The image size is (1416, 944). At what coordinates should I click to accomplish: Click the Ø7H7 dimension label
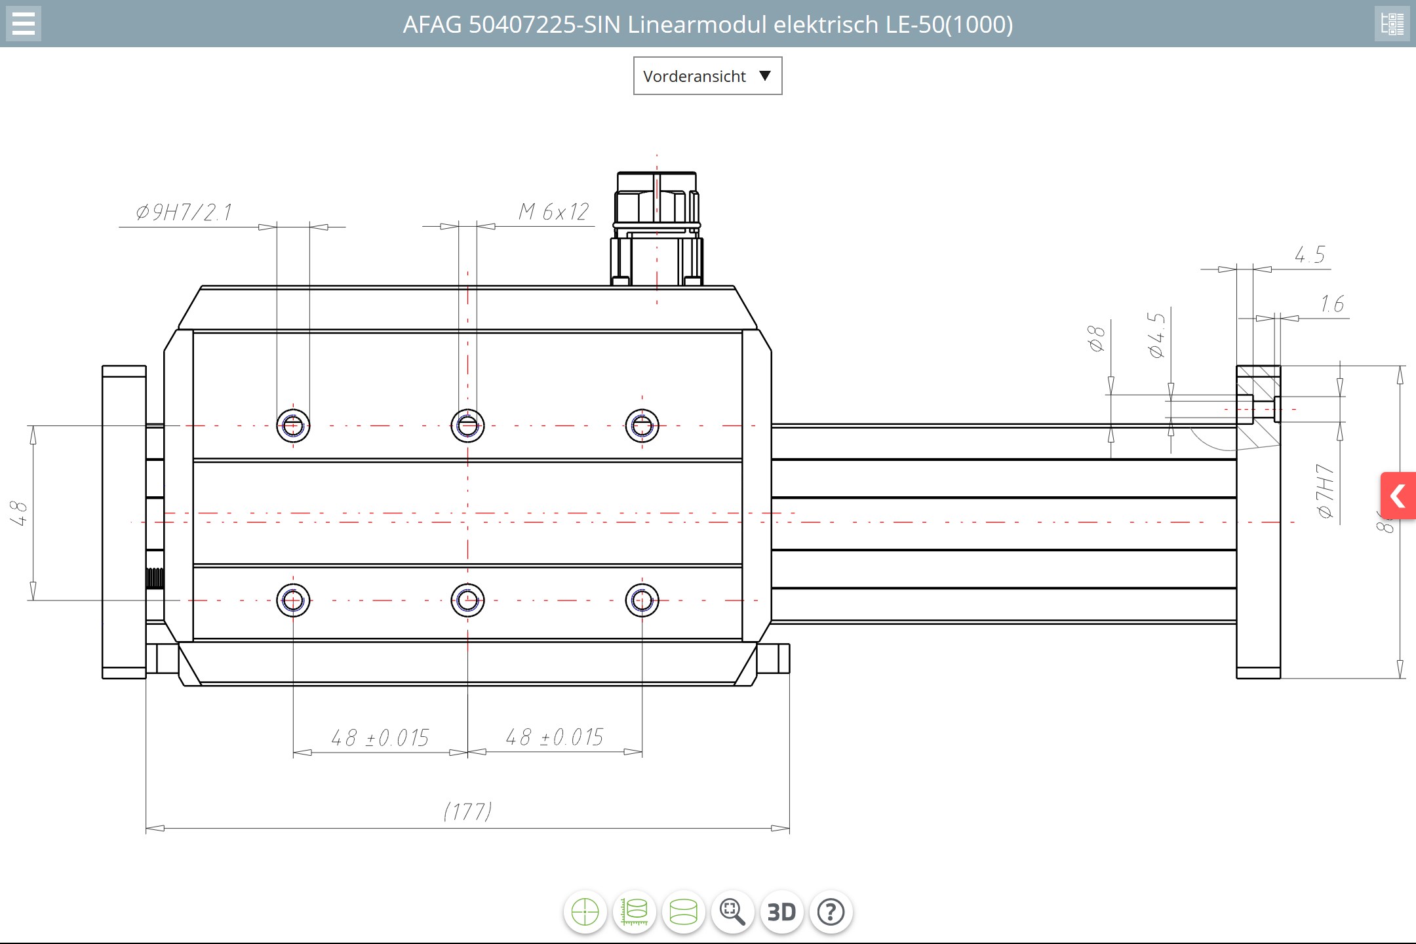[1326, 491]
